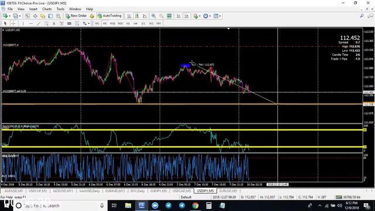Viewport: 375px width, 211px height.
Task: Switch to the XAUUSD,Daily chart tab
Action: [x=90, y=191]
